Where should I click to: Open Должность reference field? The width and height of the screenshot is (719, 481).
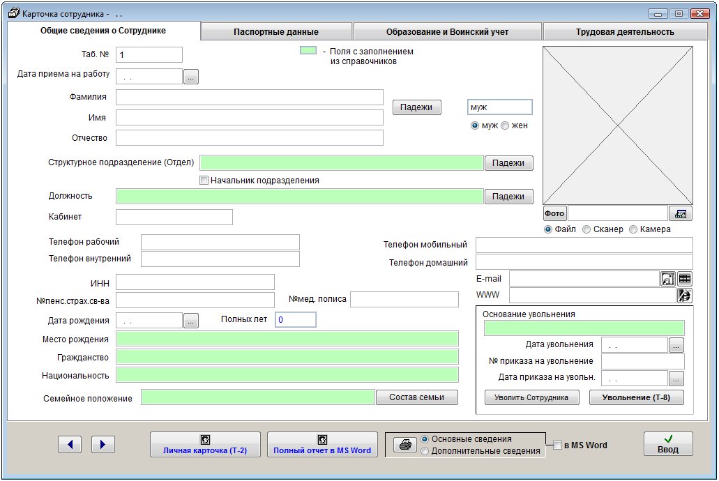[x=300, y=197]
